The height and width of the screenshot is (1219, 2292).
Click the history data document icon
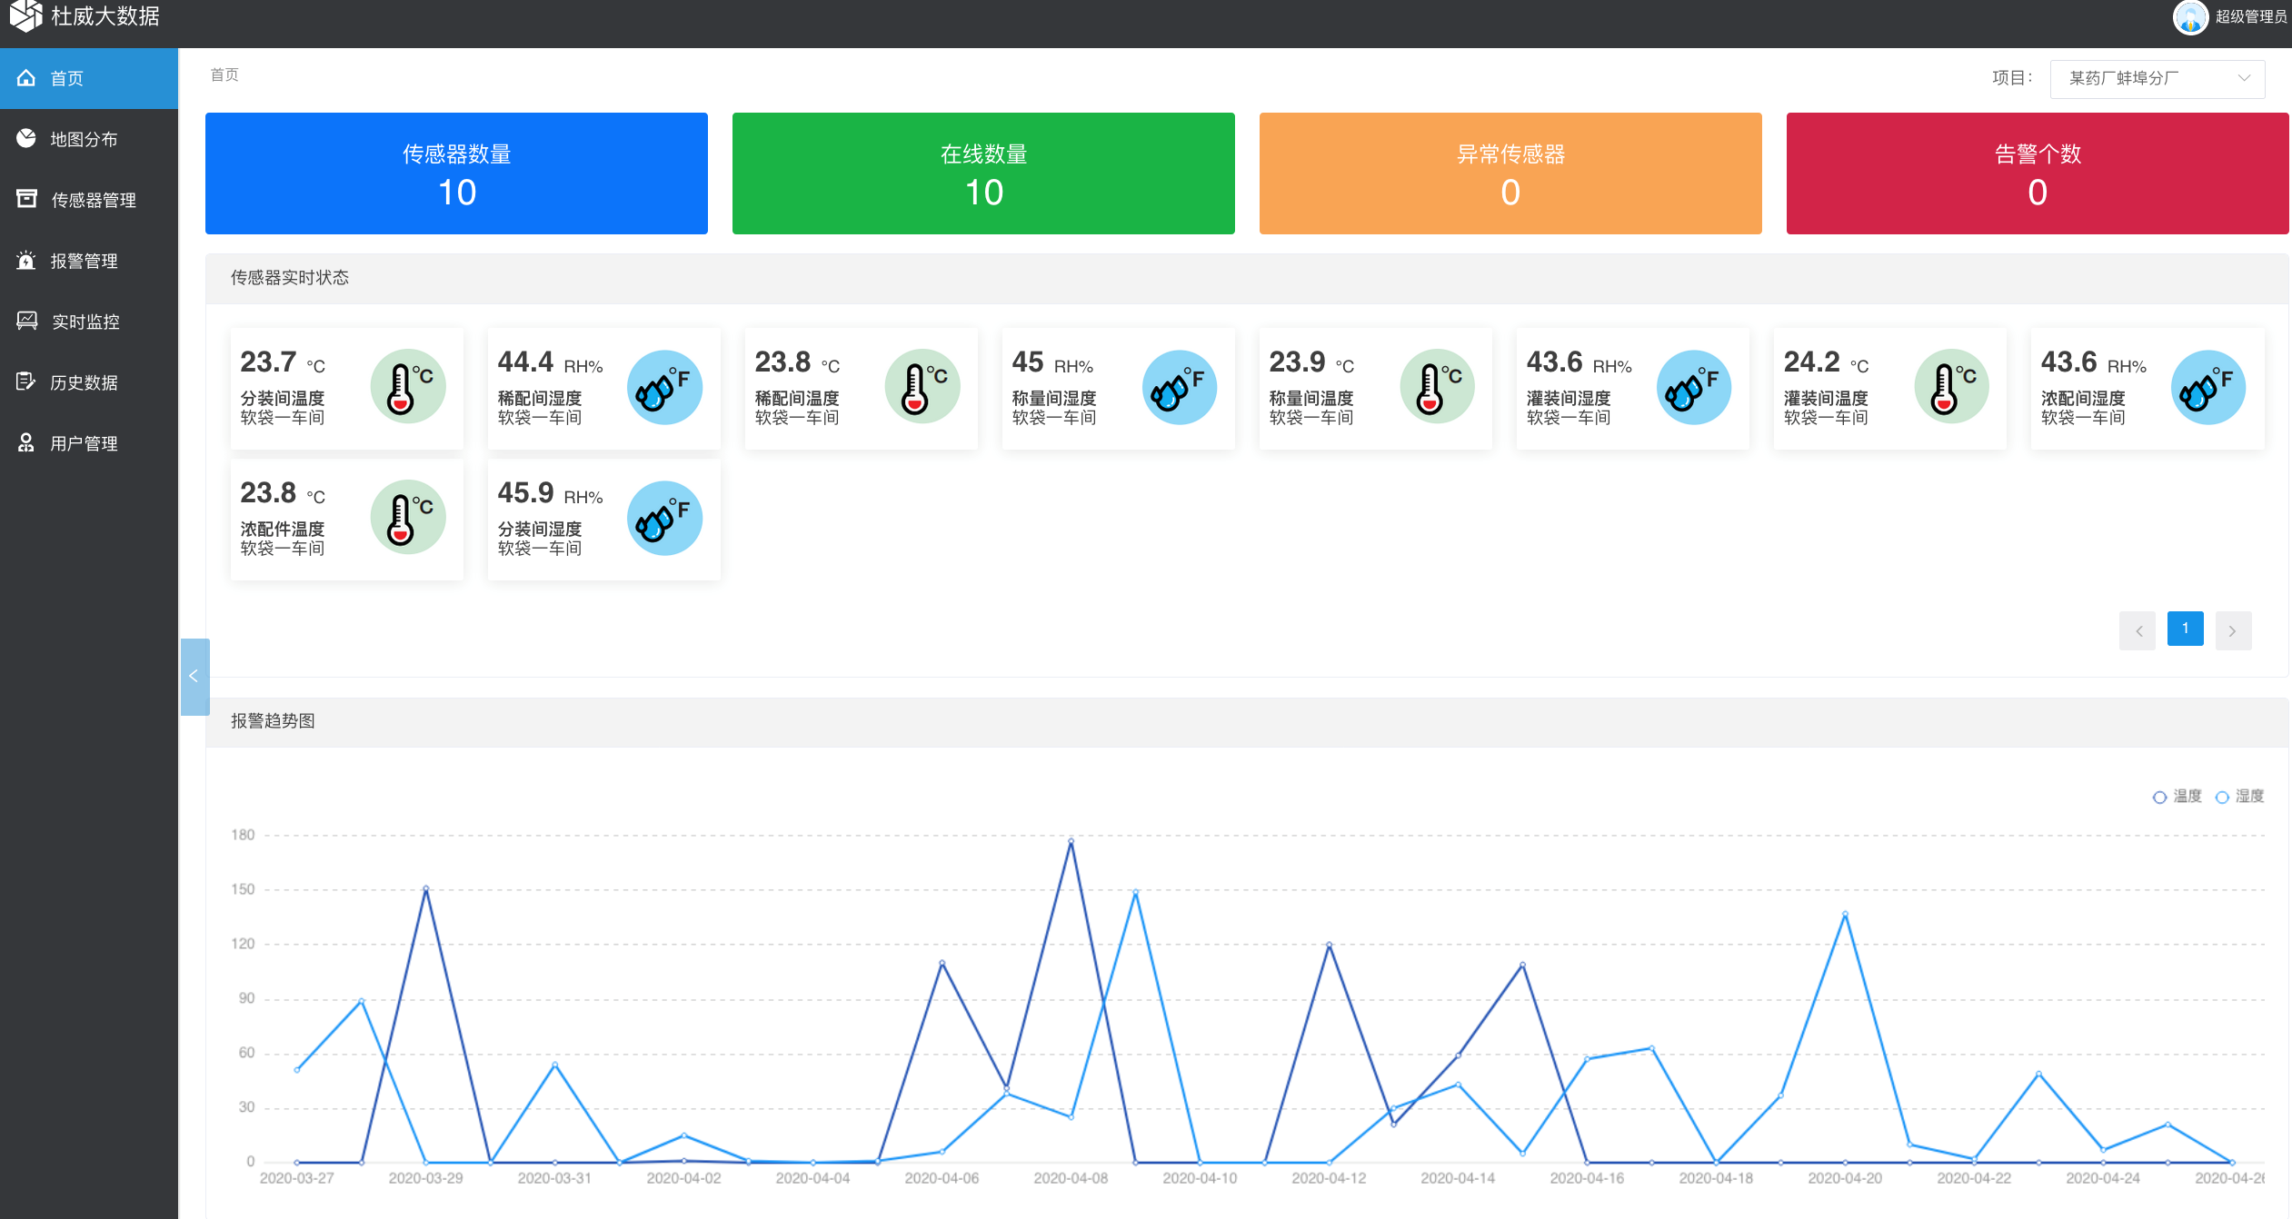point(26,382)
